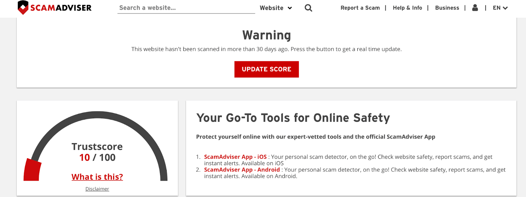Open the user account profile icon
The image size is (526, 197).
[x=475, y=8]
